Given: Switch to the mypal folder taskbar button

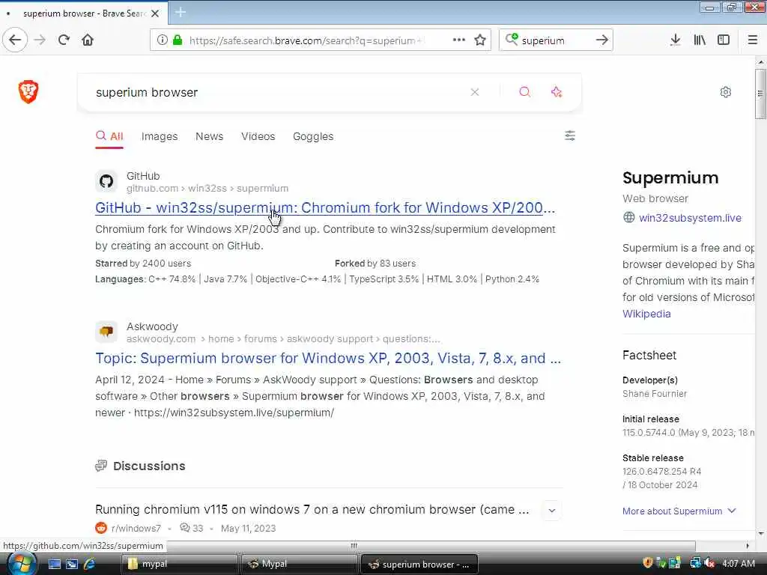Looking at the screenshot, I should click(178, 564).
